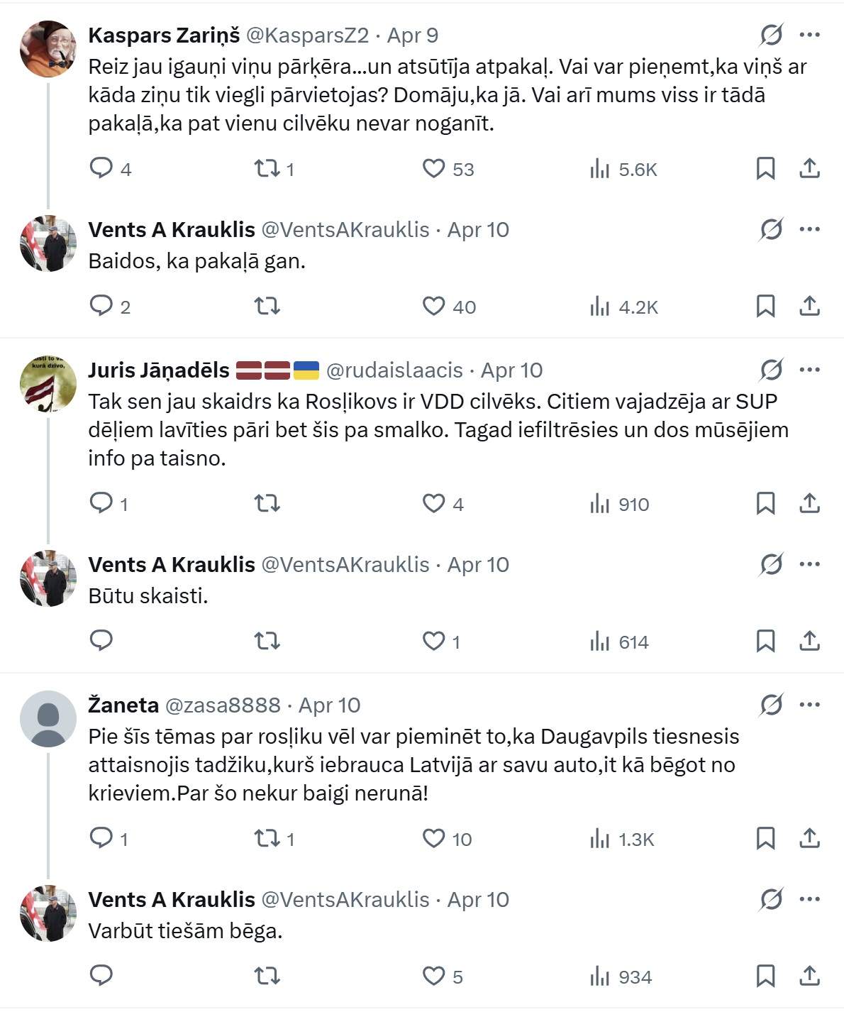The width and height of the screenshot is (844, 1012).
Task: Open @rudaislaacis profile handle link
Action: click(x=394, y=370)
